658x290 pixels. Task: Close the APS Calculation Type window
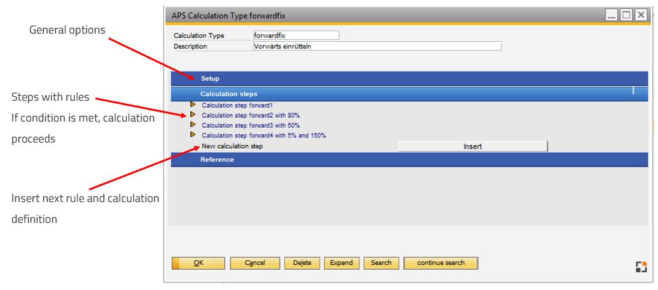pyautogui.click(x=641, y=15)
